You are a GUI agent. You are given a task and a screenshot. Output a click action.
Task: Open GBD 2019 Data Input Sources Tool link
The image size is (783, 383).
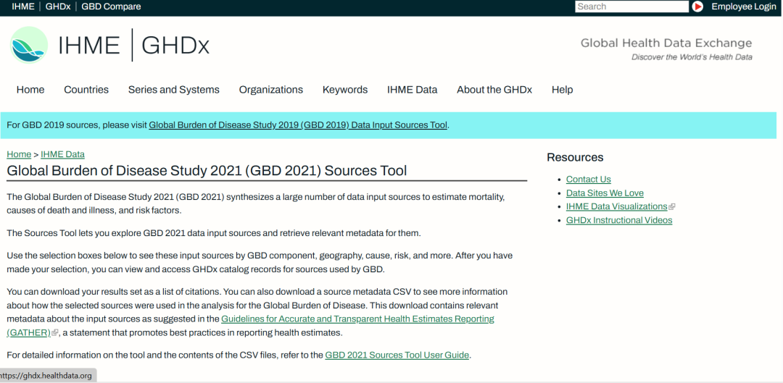(x=298, y=125)
